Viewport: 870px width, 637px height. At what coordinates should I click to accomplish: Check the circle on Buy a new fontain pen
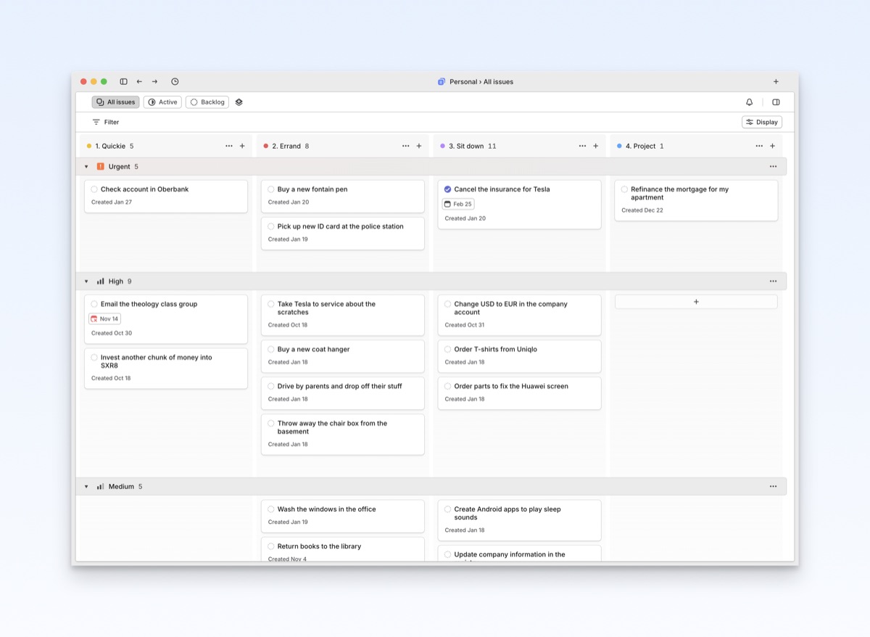click(x=270, y=189)
